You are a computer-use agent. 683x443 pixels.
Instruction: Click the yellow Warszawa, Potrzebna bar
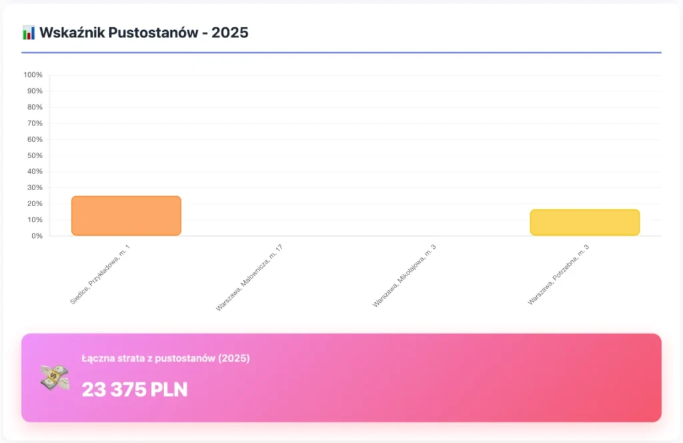[x=584, y=222]
